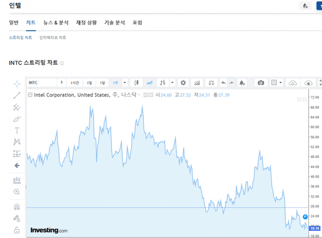Expand the time interval dropdown arrow

click(125, 83)
